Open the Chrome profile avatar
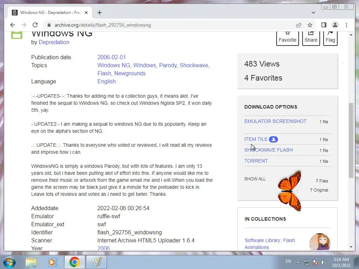Screen dimensions: 359x269 point(335,25)
